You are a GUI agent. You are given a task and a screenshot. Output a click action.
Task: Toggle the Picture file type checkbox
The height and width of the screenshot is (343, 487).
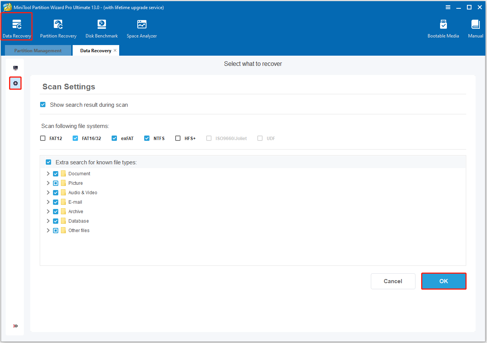[56, 183]
